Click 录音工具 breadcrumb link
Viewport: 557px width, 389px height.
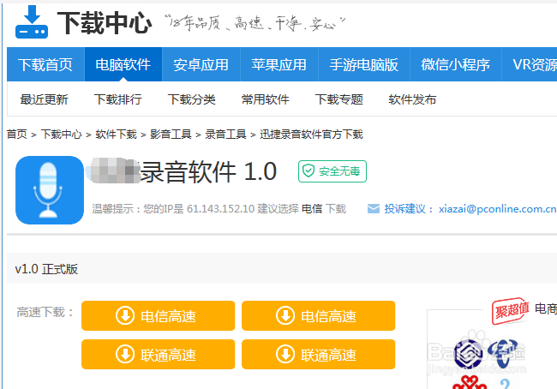pos(226,135)
